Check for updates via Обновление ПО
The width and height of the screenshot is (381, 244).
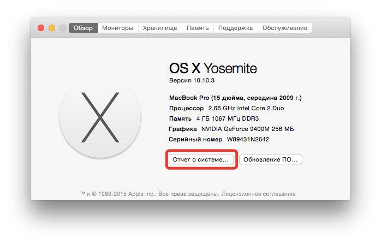[x=270, y=160]
